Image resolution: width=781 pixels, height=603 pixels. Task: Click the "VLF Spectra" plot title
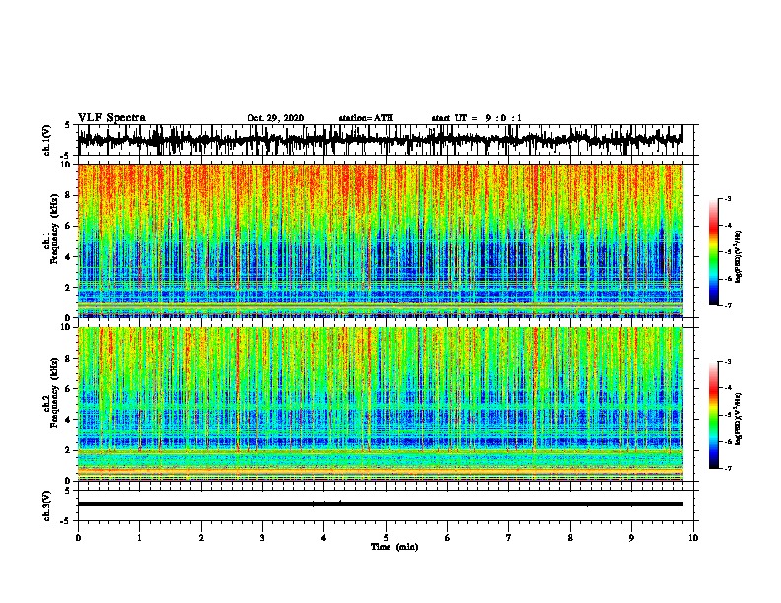pos(111,117)
